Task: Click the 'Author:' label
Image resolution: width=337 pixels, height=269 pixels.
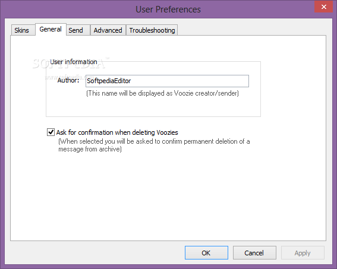Action: tap(68, 80)
